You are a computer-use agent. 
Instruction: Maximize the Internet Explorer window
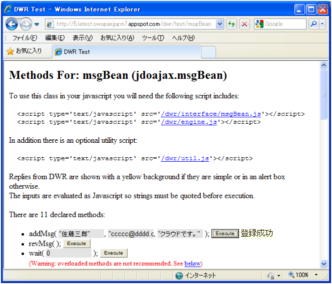(311, 9)
